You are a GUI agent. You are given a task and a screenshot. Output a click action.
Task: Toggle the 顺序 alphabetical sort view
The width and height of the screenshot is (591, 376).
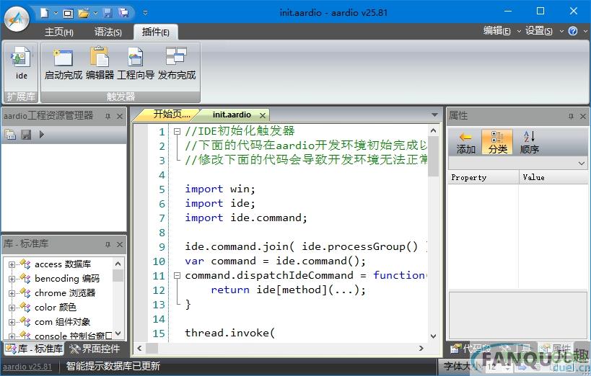pyautogui.click(x=529, y=143)
